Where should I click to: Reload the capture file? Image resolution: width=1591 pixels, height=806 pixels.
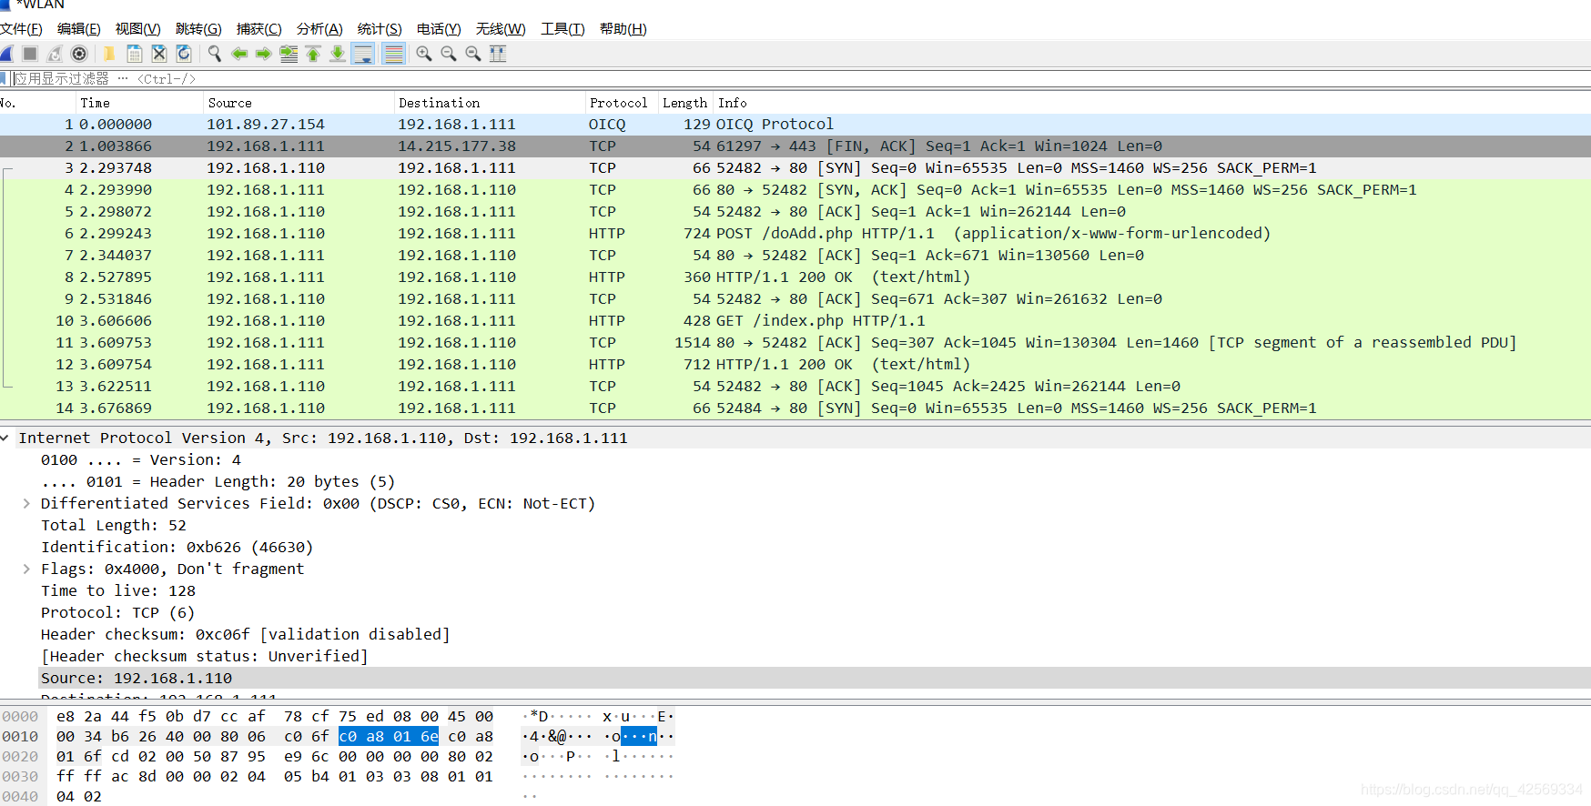pyautogui.click(x=184, y=54)
